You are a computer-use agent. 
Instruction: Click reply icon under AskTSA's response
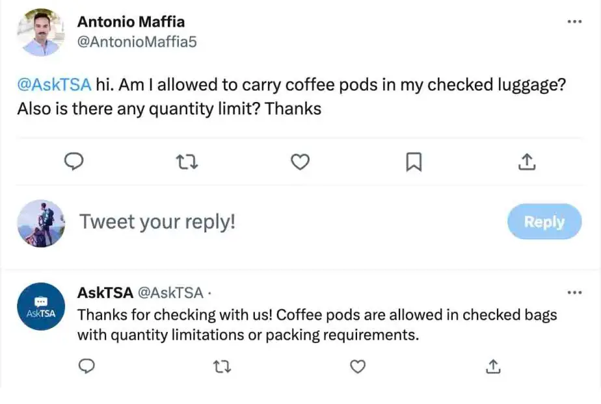coord(87,366)
